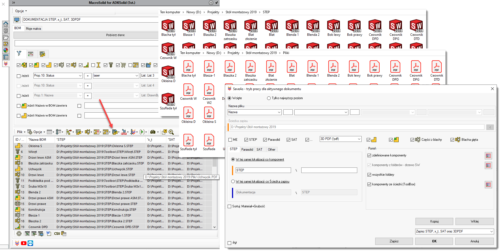The width and height of the screenshot is (501, 252).
Task: Toggle the STEP format checkbox
Action: click(x=246, y=140)
